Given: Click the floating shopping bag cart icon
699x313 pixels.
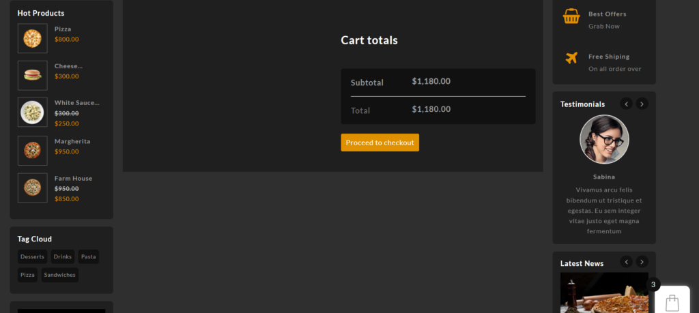Looking at the screenshot, I should pyautogui.click(x=672, y=301).
